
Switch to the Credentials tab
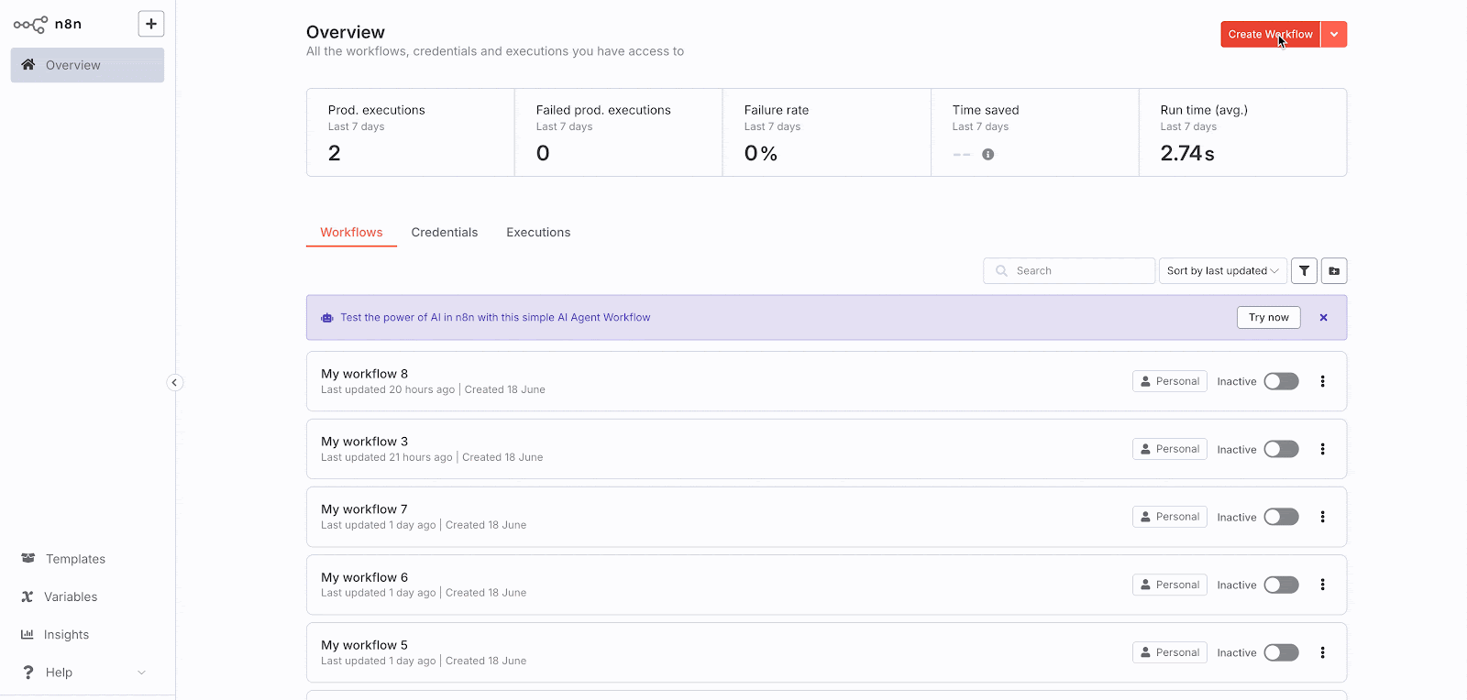(x=444, y=233)
